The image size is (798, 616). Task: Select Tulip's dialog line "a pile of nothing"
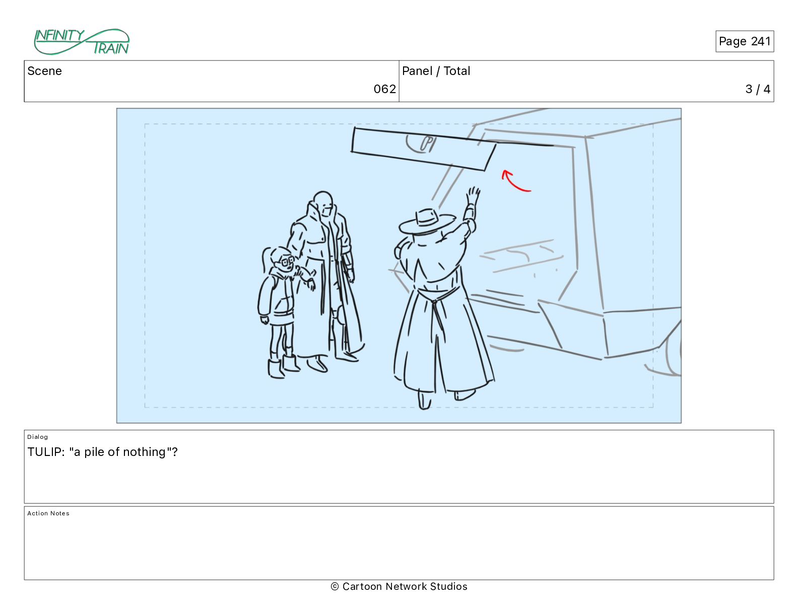pos(102,452)
